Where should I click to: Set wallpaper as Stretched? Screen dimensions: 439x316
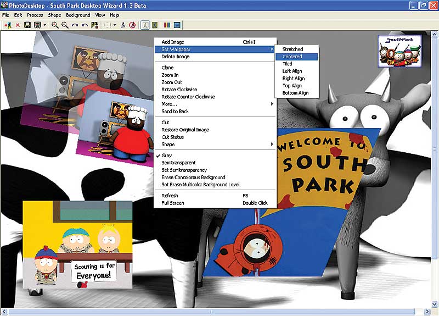point(297,49)
